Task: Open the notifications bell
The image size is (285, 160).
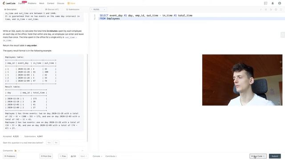Action: pyautogui.click(x=273, y=3)
